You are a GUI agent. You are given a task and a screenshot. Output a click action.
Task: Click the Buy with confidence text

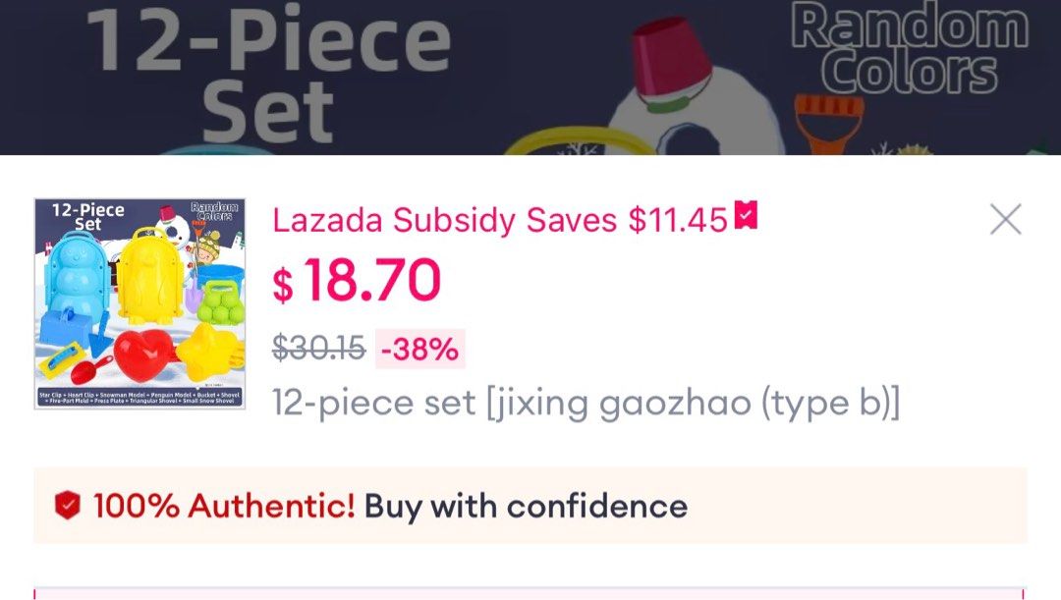coord(526,506)
